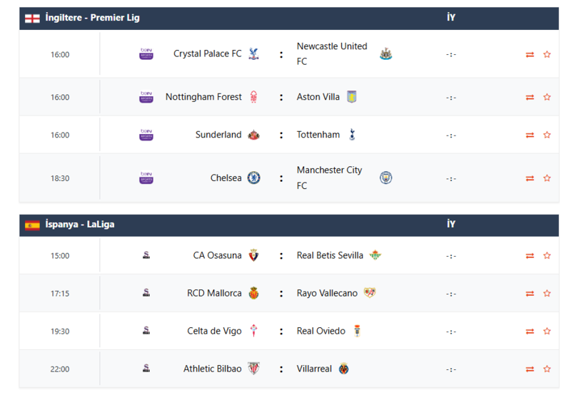Open the İspanya - LaLiga league header

pos(80,225)
